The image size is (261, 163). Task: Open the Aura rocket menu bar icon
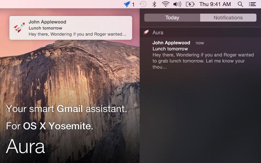pyautogui.click(x=127, y=4)
